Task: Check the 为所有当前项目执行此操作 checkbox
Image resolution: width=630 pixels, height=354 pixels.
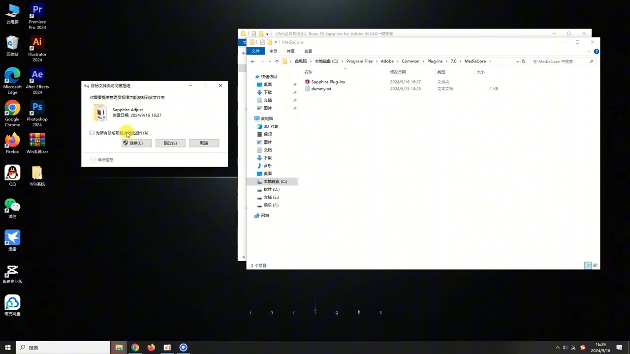Action: pyautogui.click(x=92, y=133)
